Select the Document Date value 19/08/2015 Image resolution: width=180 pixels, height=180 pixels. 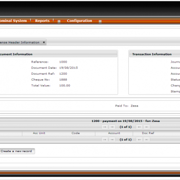click(x=68, y=68)
